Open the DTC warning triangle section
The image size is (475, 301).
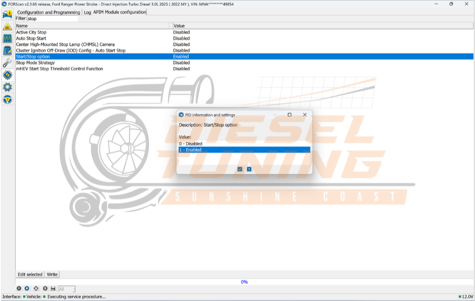click(7, 26)
